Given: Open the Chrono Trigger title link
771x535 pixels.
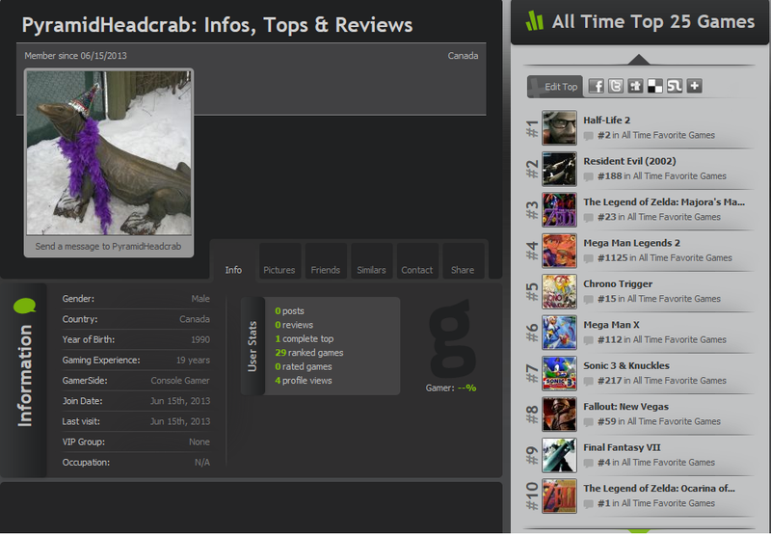Looking at the screenshot, I should 618,283.
